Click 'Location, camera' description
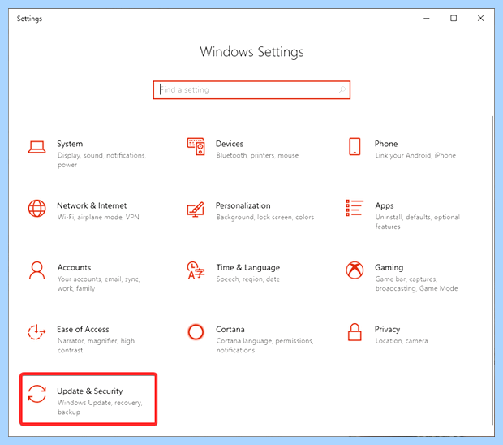 402,341
